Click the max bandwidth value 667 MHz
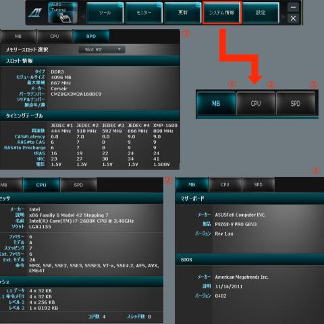The image size is (324, 324). [61, 83]
